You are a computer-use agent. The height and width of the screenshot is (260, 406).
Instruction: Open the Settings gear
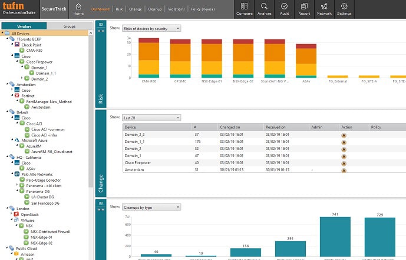point(344,9)
